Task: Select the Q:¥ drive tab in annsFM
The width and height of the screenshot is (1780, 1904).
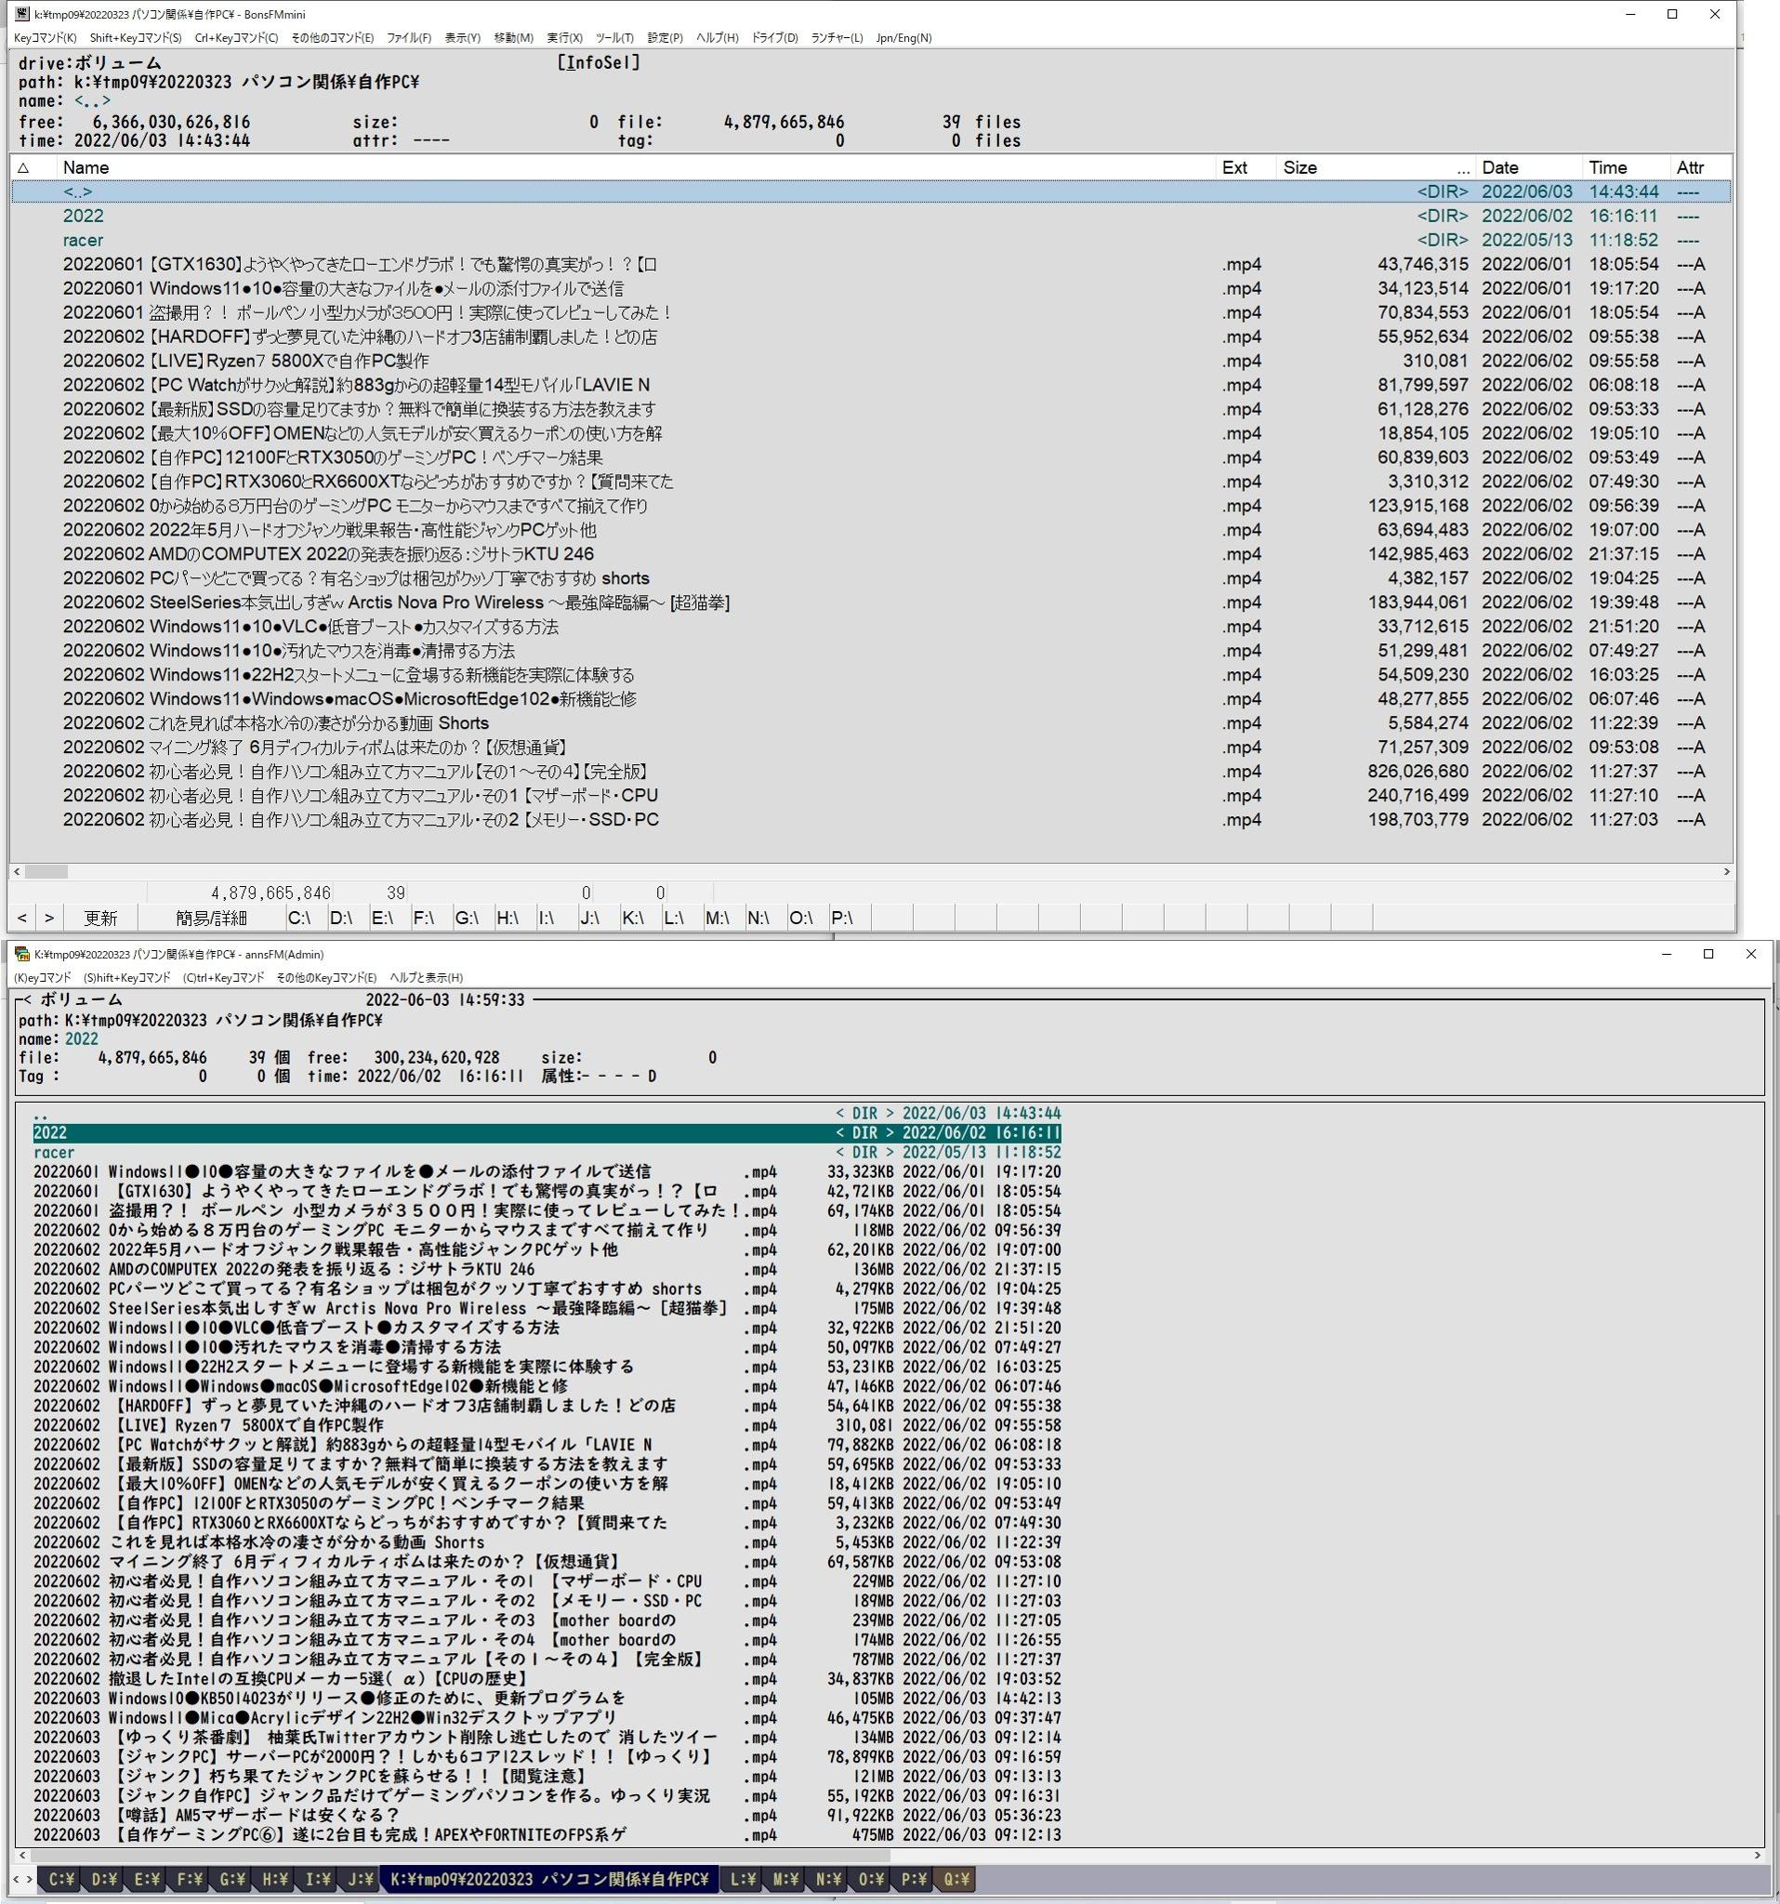Action: (956, 1879)
